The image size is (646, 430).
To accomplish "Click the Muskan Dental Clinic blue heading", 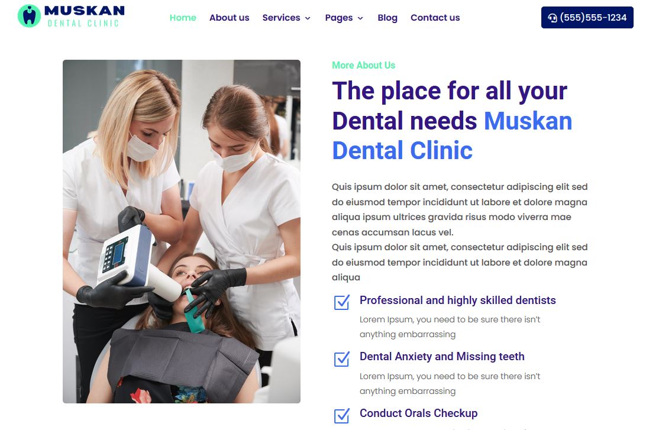I will point(452,135).
